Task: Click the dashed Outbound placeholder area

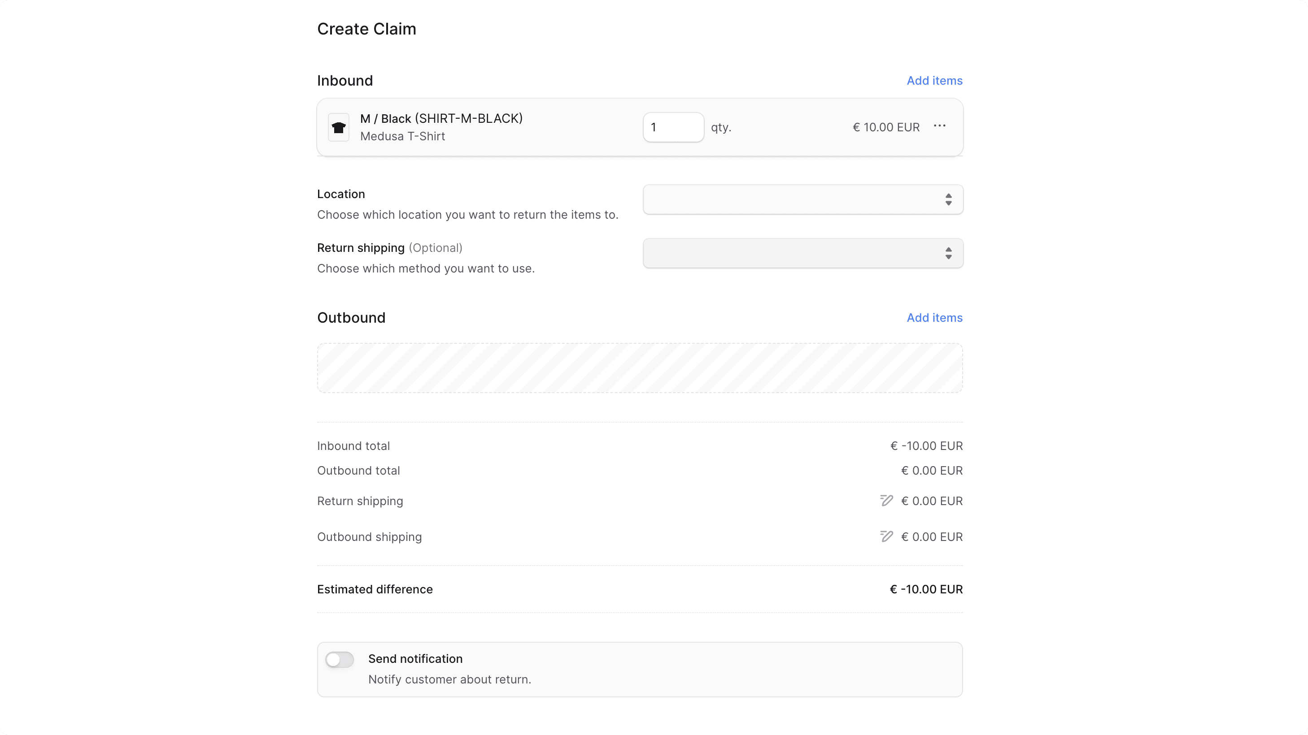Action: tap(639, 368)
